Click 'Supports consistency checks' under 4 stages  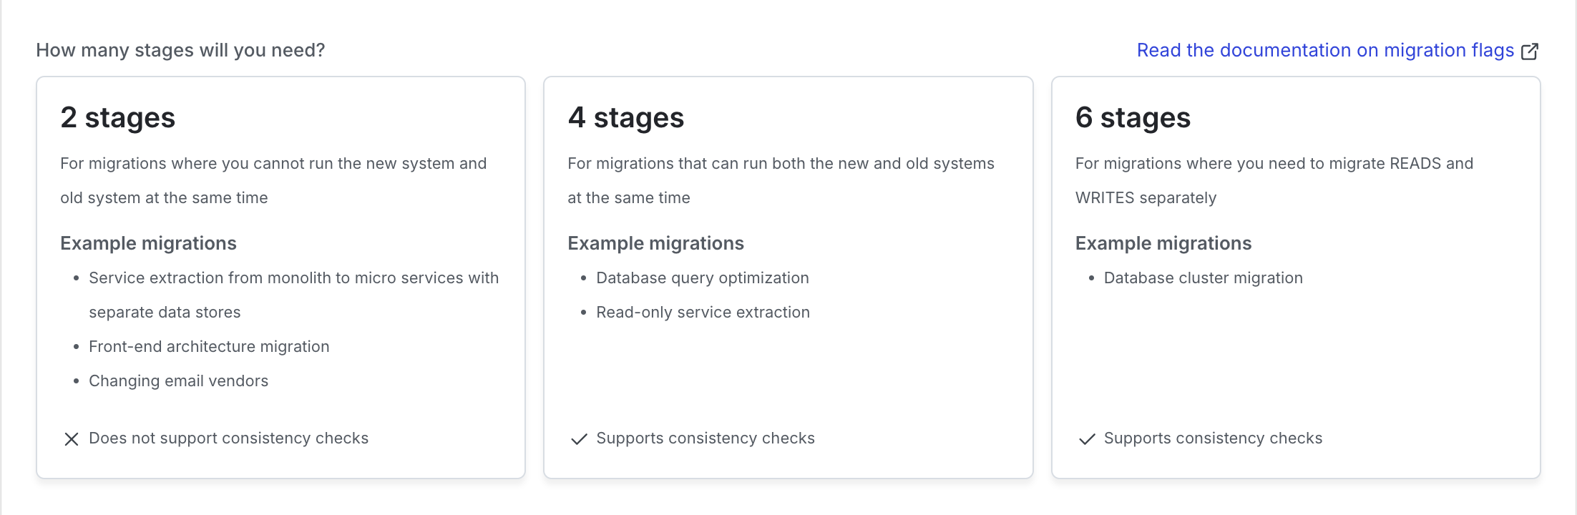tap(705, 438)
